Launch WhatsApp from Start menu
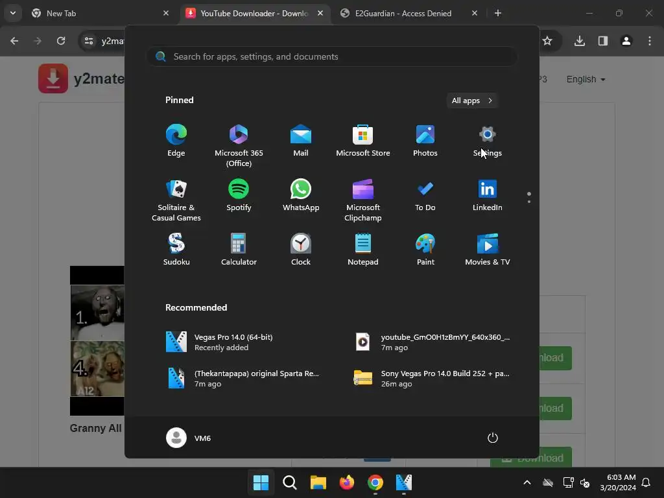 click(301, 195)
